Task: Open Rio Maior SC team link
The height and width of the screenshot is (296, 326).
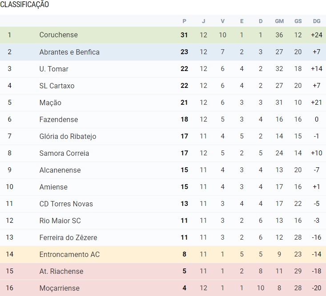Action: (60, 221)
